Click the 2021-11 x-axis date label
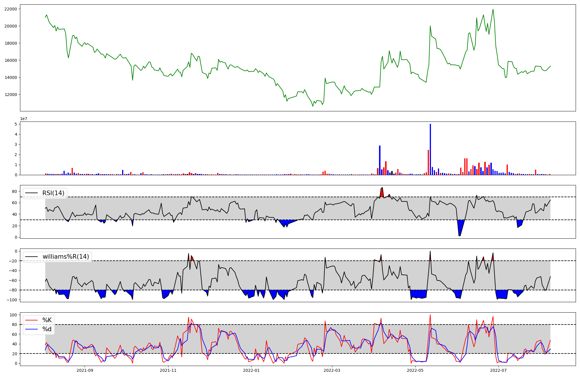Screen dimensions: 580x377 click(168, 370)
